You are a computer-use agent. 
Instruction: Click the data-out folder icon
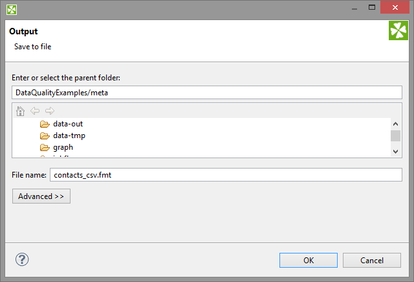45,124
